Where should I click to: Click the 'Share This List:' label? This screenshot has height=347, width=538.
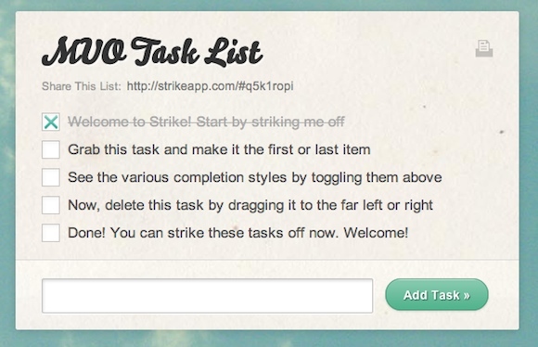(x=82, y=86)
